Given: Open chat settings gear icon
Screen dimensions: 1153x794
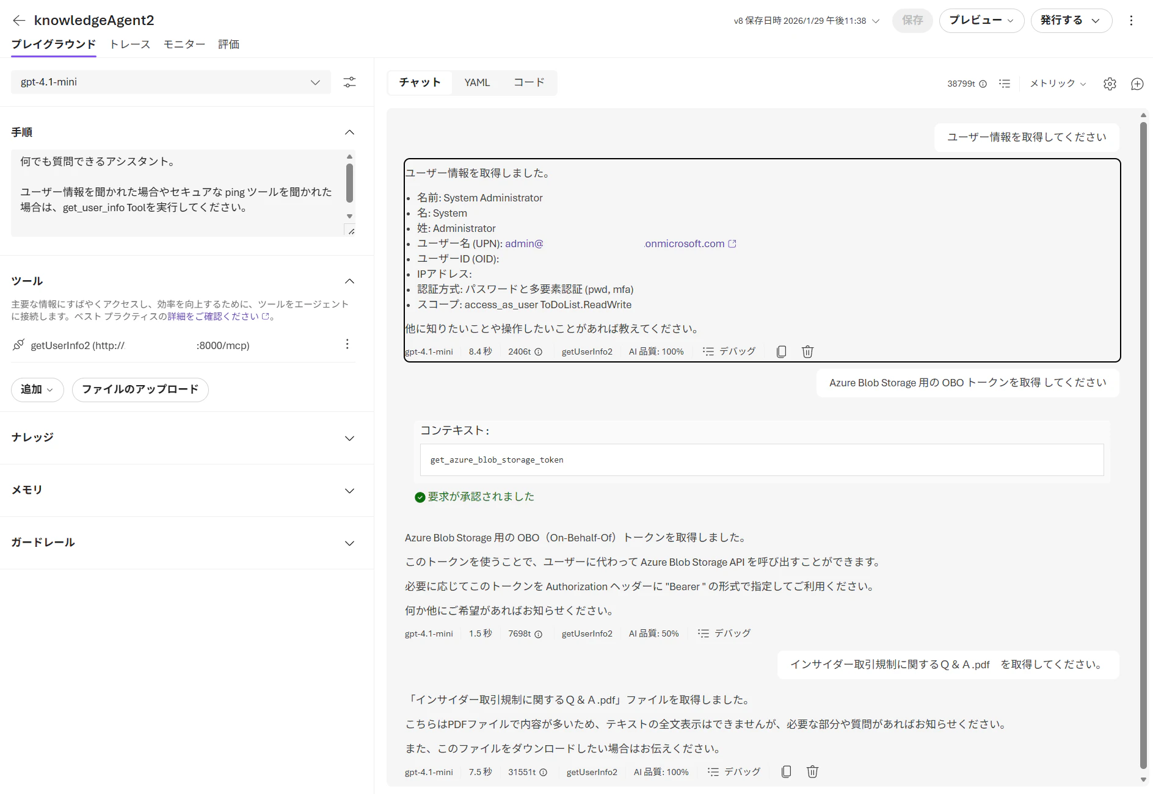Looking at the screenshot, I should coord(1110,84).
